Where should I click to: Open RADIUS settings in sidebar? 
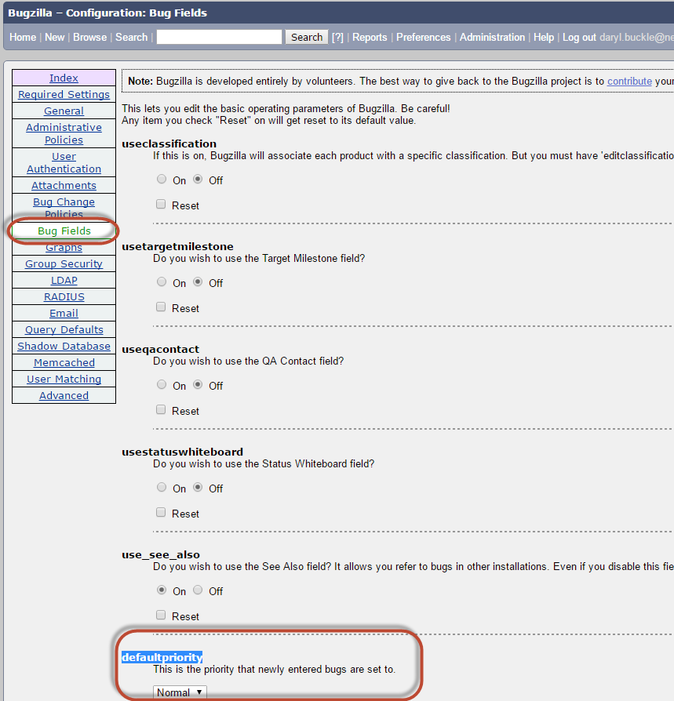point(64,297)
